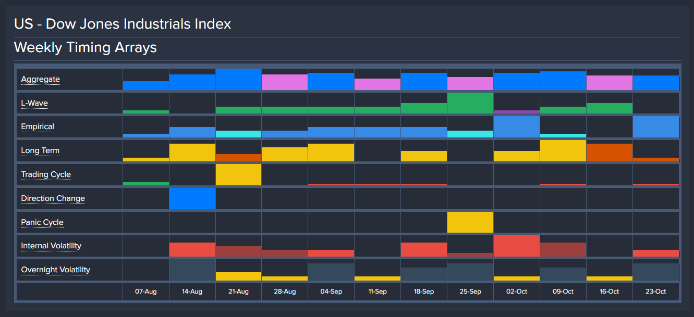The width and height of the screenshot is (694, 317).
Task: Select the orange Long Term bar for 16-Oct
Action: (x=609, y=153)
